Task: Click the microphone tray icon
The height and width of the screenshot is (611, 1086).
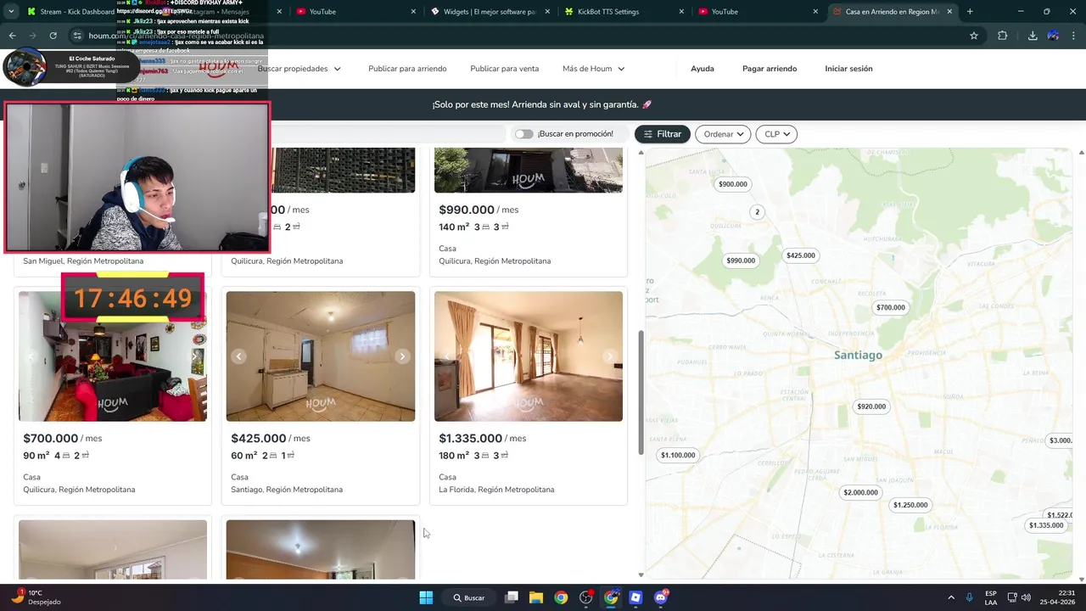Action: (x=970, y=597)
